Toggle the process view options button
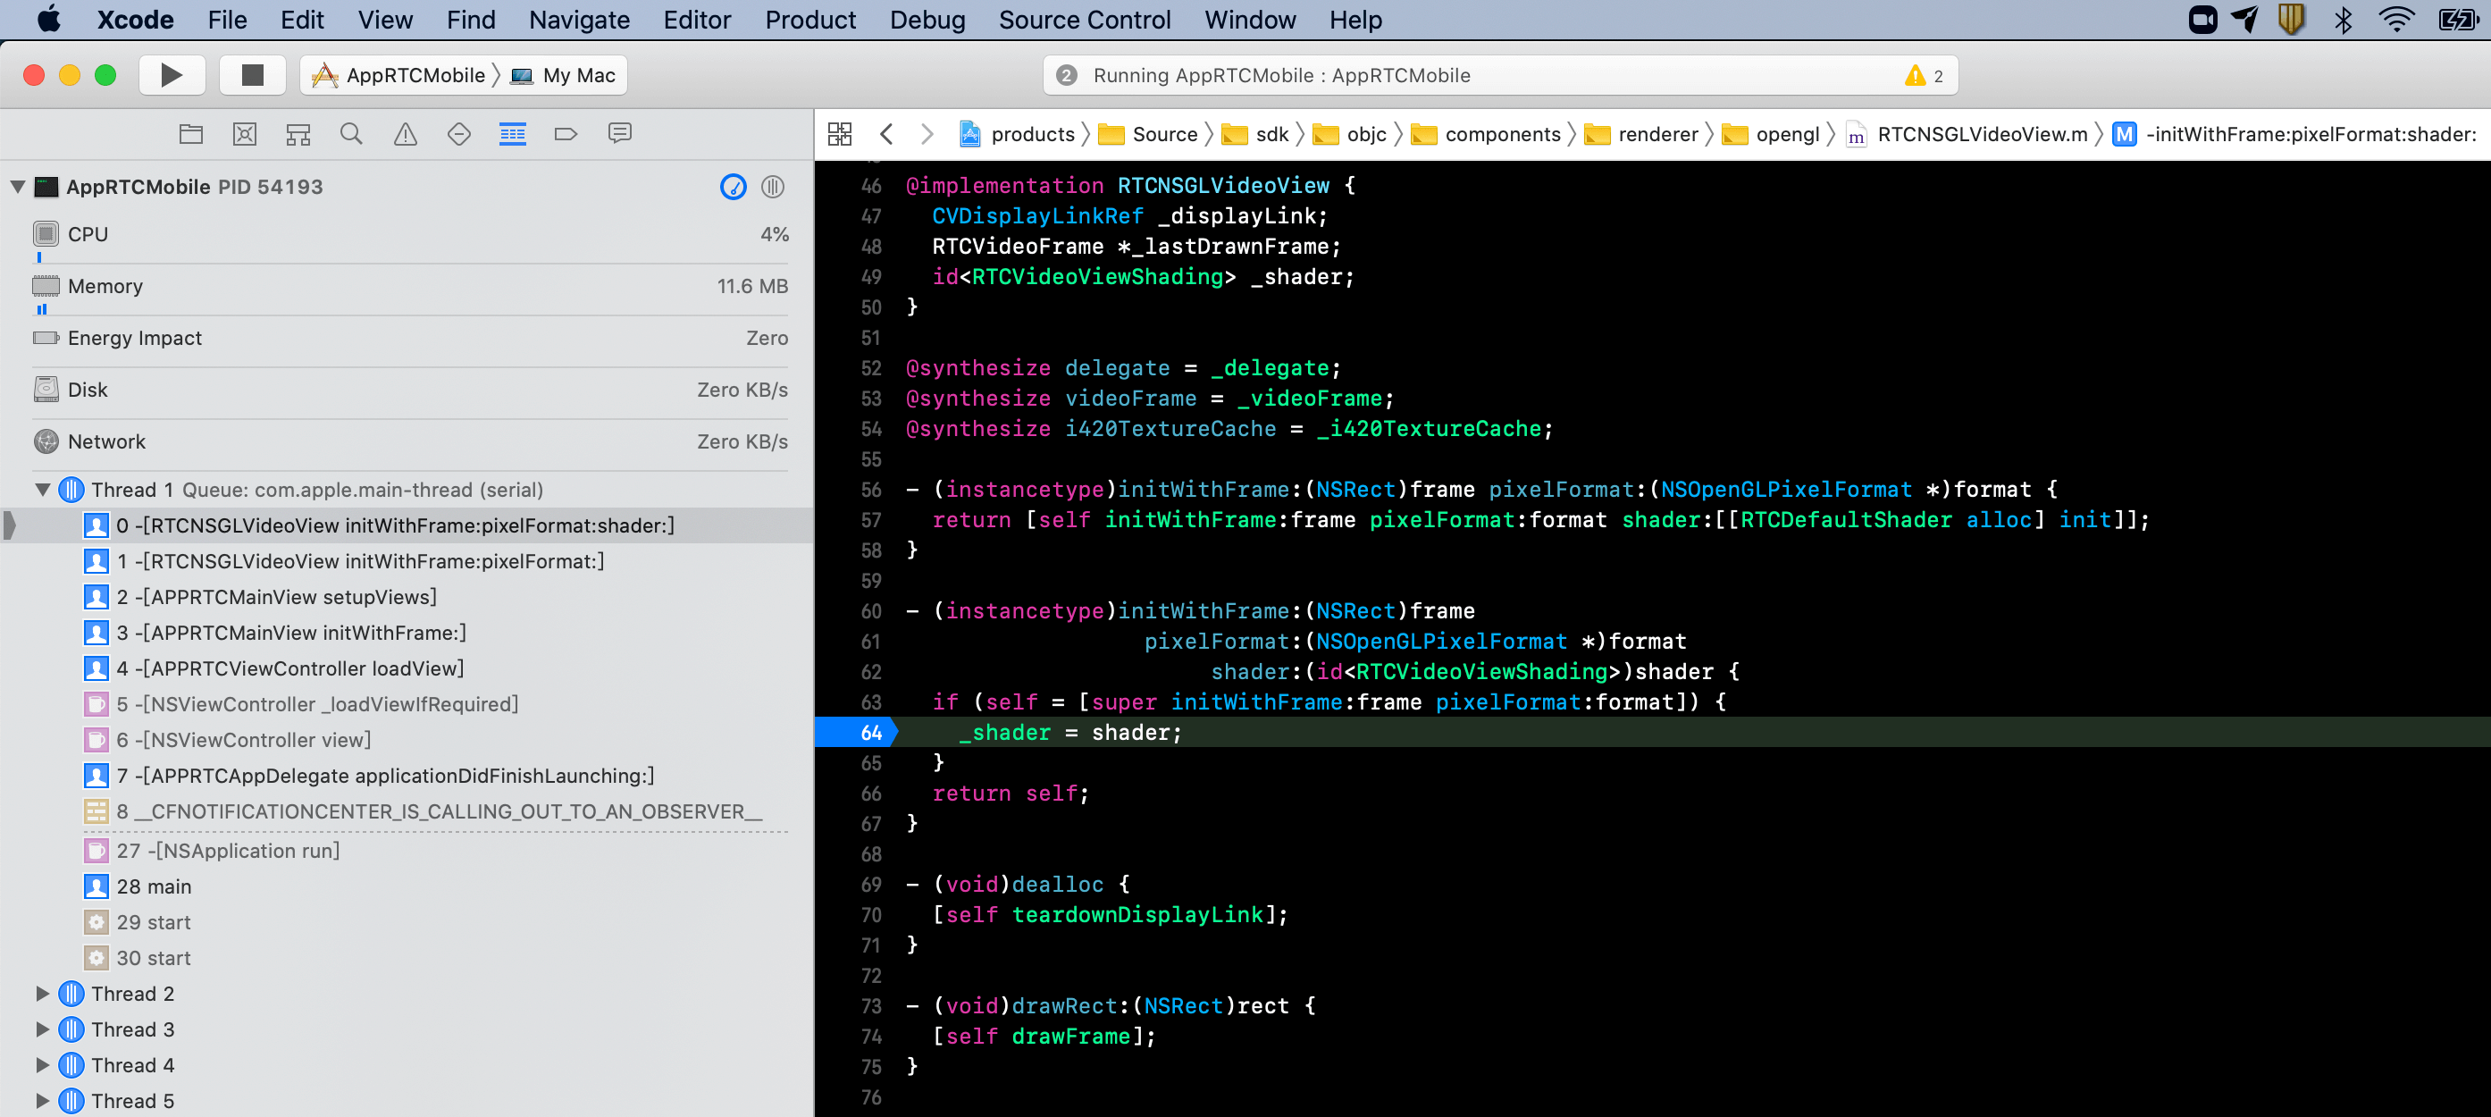 [772, 187]
